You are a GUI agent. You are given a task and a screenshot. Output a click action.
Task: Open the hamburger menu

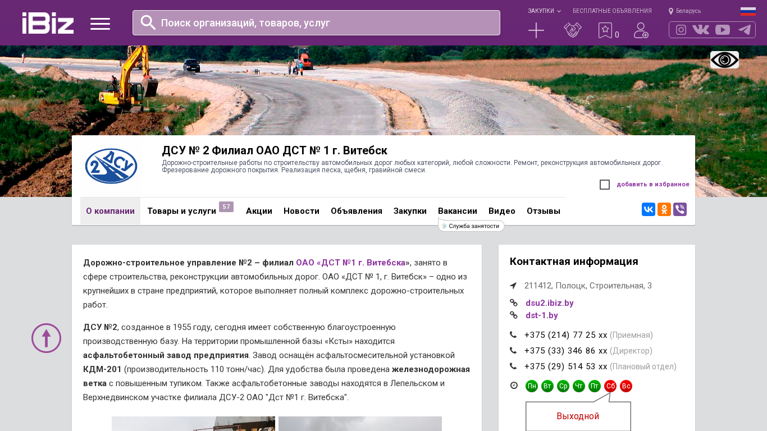(x=100, y=24)
